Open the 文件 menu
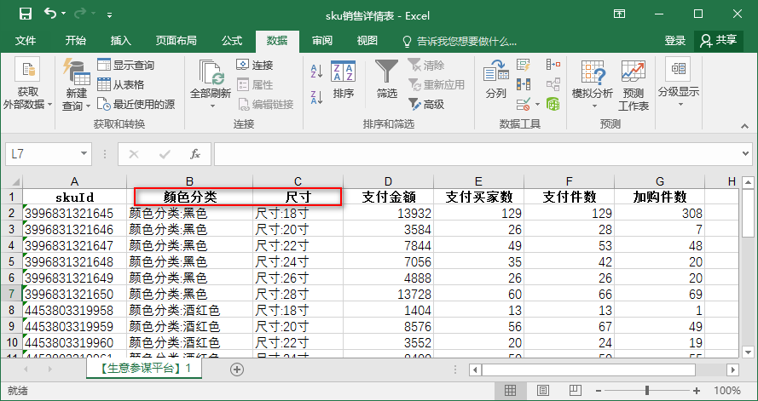 pos(25,41)
